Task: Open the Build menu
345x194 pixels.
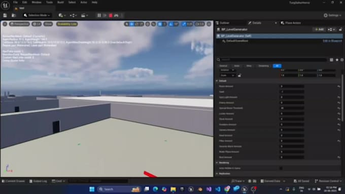Action: [60, 3]
